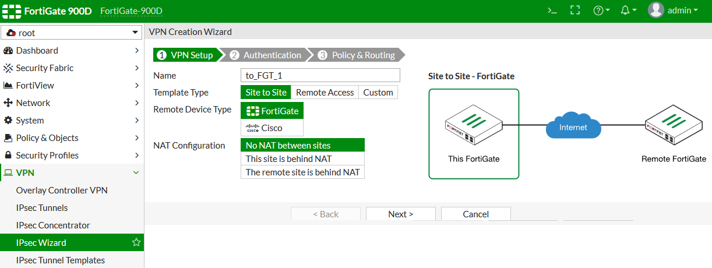The width and height of the screenshot is (712, 268).
Task: Open the CLI console icon
Action: (x=552, y=10)
